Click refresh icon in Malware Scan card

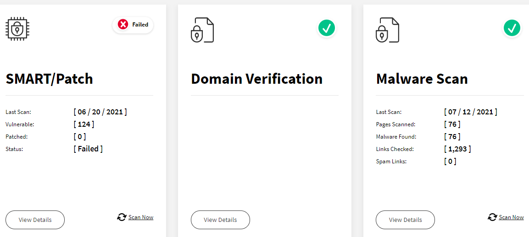pyautogui.click(x=492, y=217)
